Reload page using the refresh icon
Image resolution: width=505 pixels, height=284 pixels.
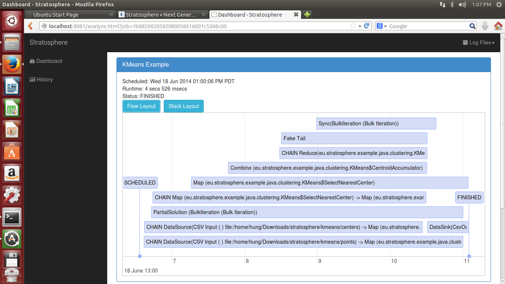pos(367,26)
